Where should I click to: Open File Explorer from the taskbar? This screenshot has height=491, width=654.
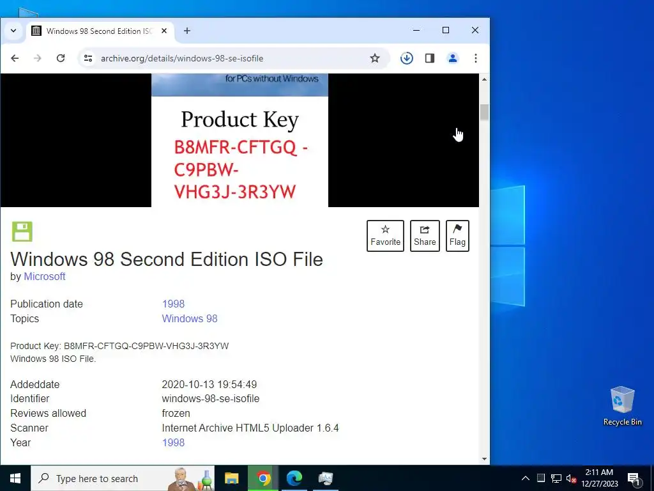[231, 478]
